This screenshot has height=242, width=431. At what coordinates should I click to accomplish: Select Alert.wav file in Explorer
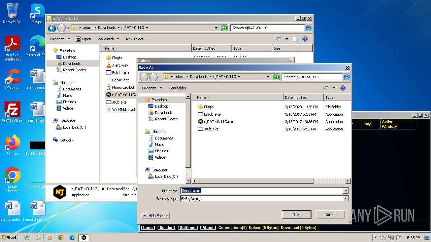pos(117,65)
